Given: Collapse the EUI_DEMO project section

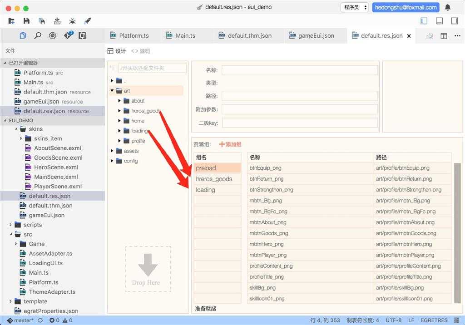Looking at the screenshot, I should tap(5, 120).
